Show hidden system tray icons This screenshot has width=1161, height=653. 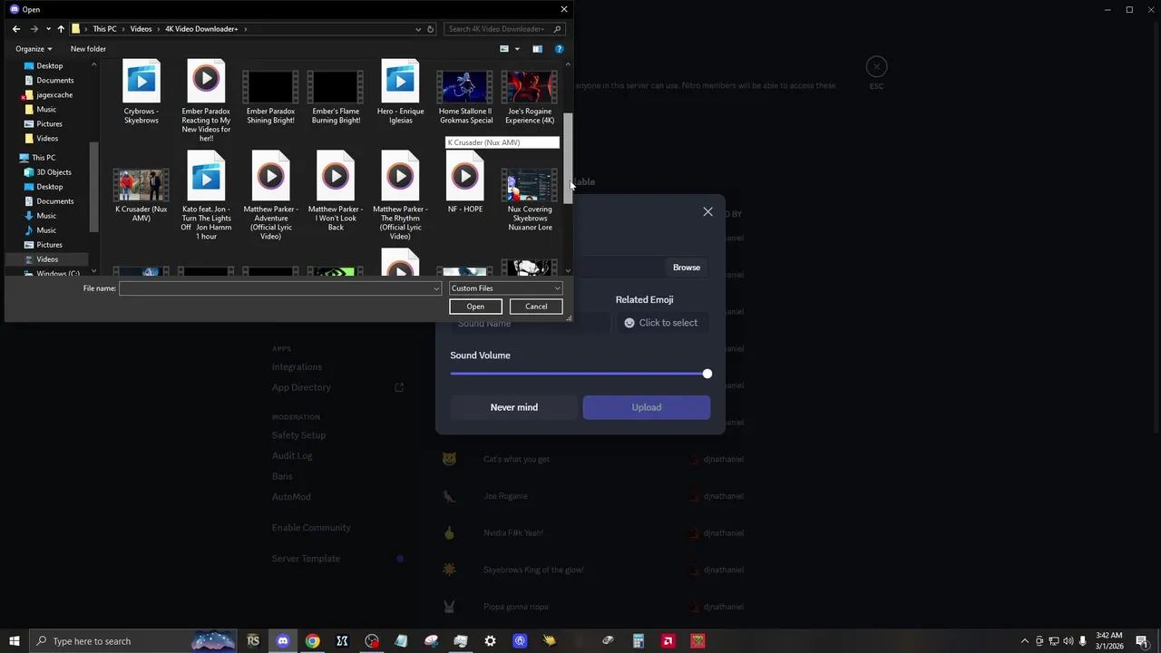tap(1025, 641)
